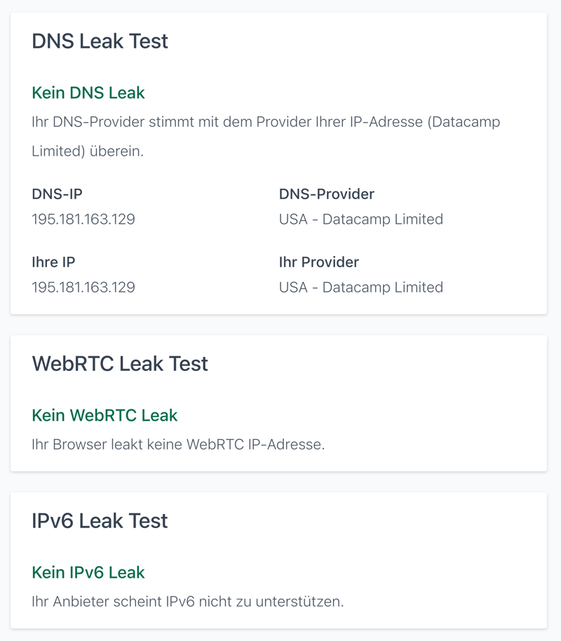Click the word "überein" ending the DNS description
The height and width of the screenshot is (641, 561).
(116, 151)
